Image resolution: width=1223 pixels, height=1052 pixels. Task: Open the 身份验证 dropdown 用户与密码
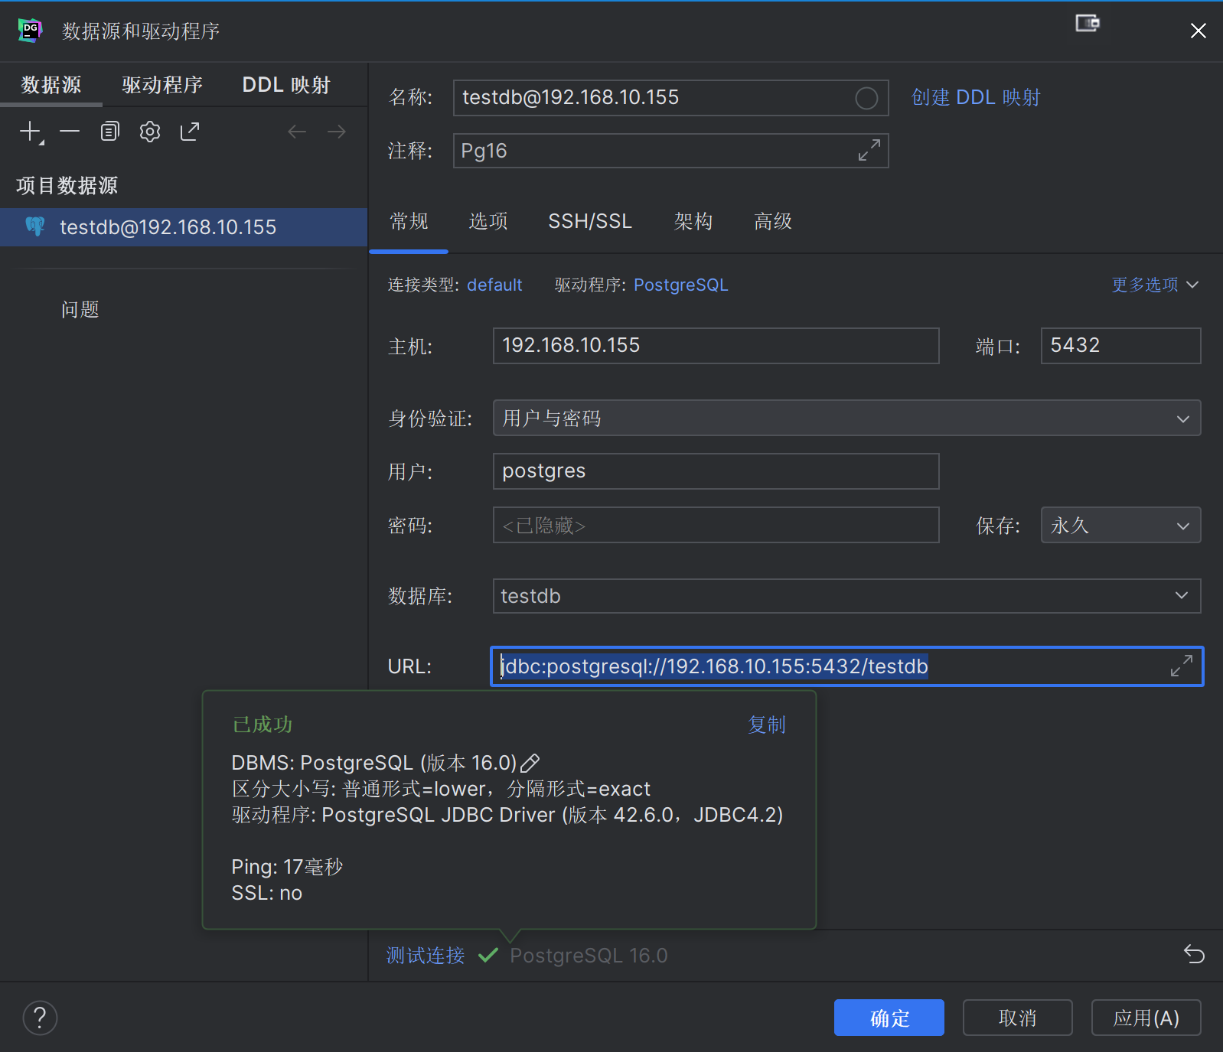846,418
